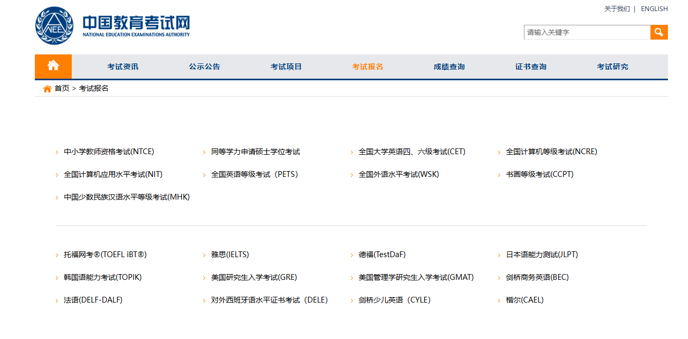Open the 成绩查询 menu item
This screenshot has width=688, height=339.
(449, 67)
